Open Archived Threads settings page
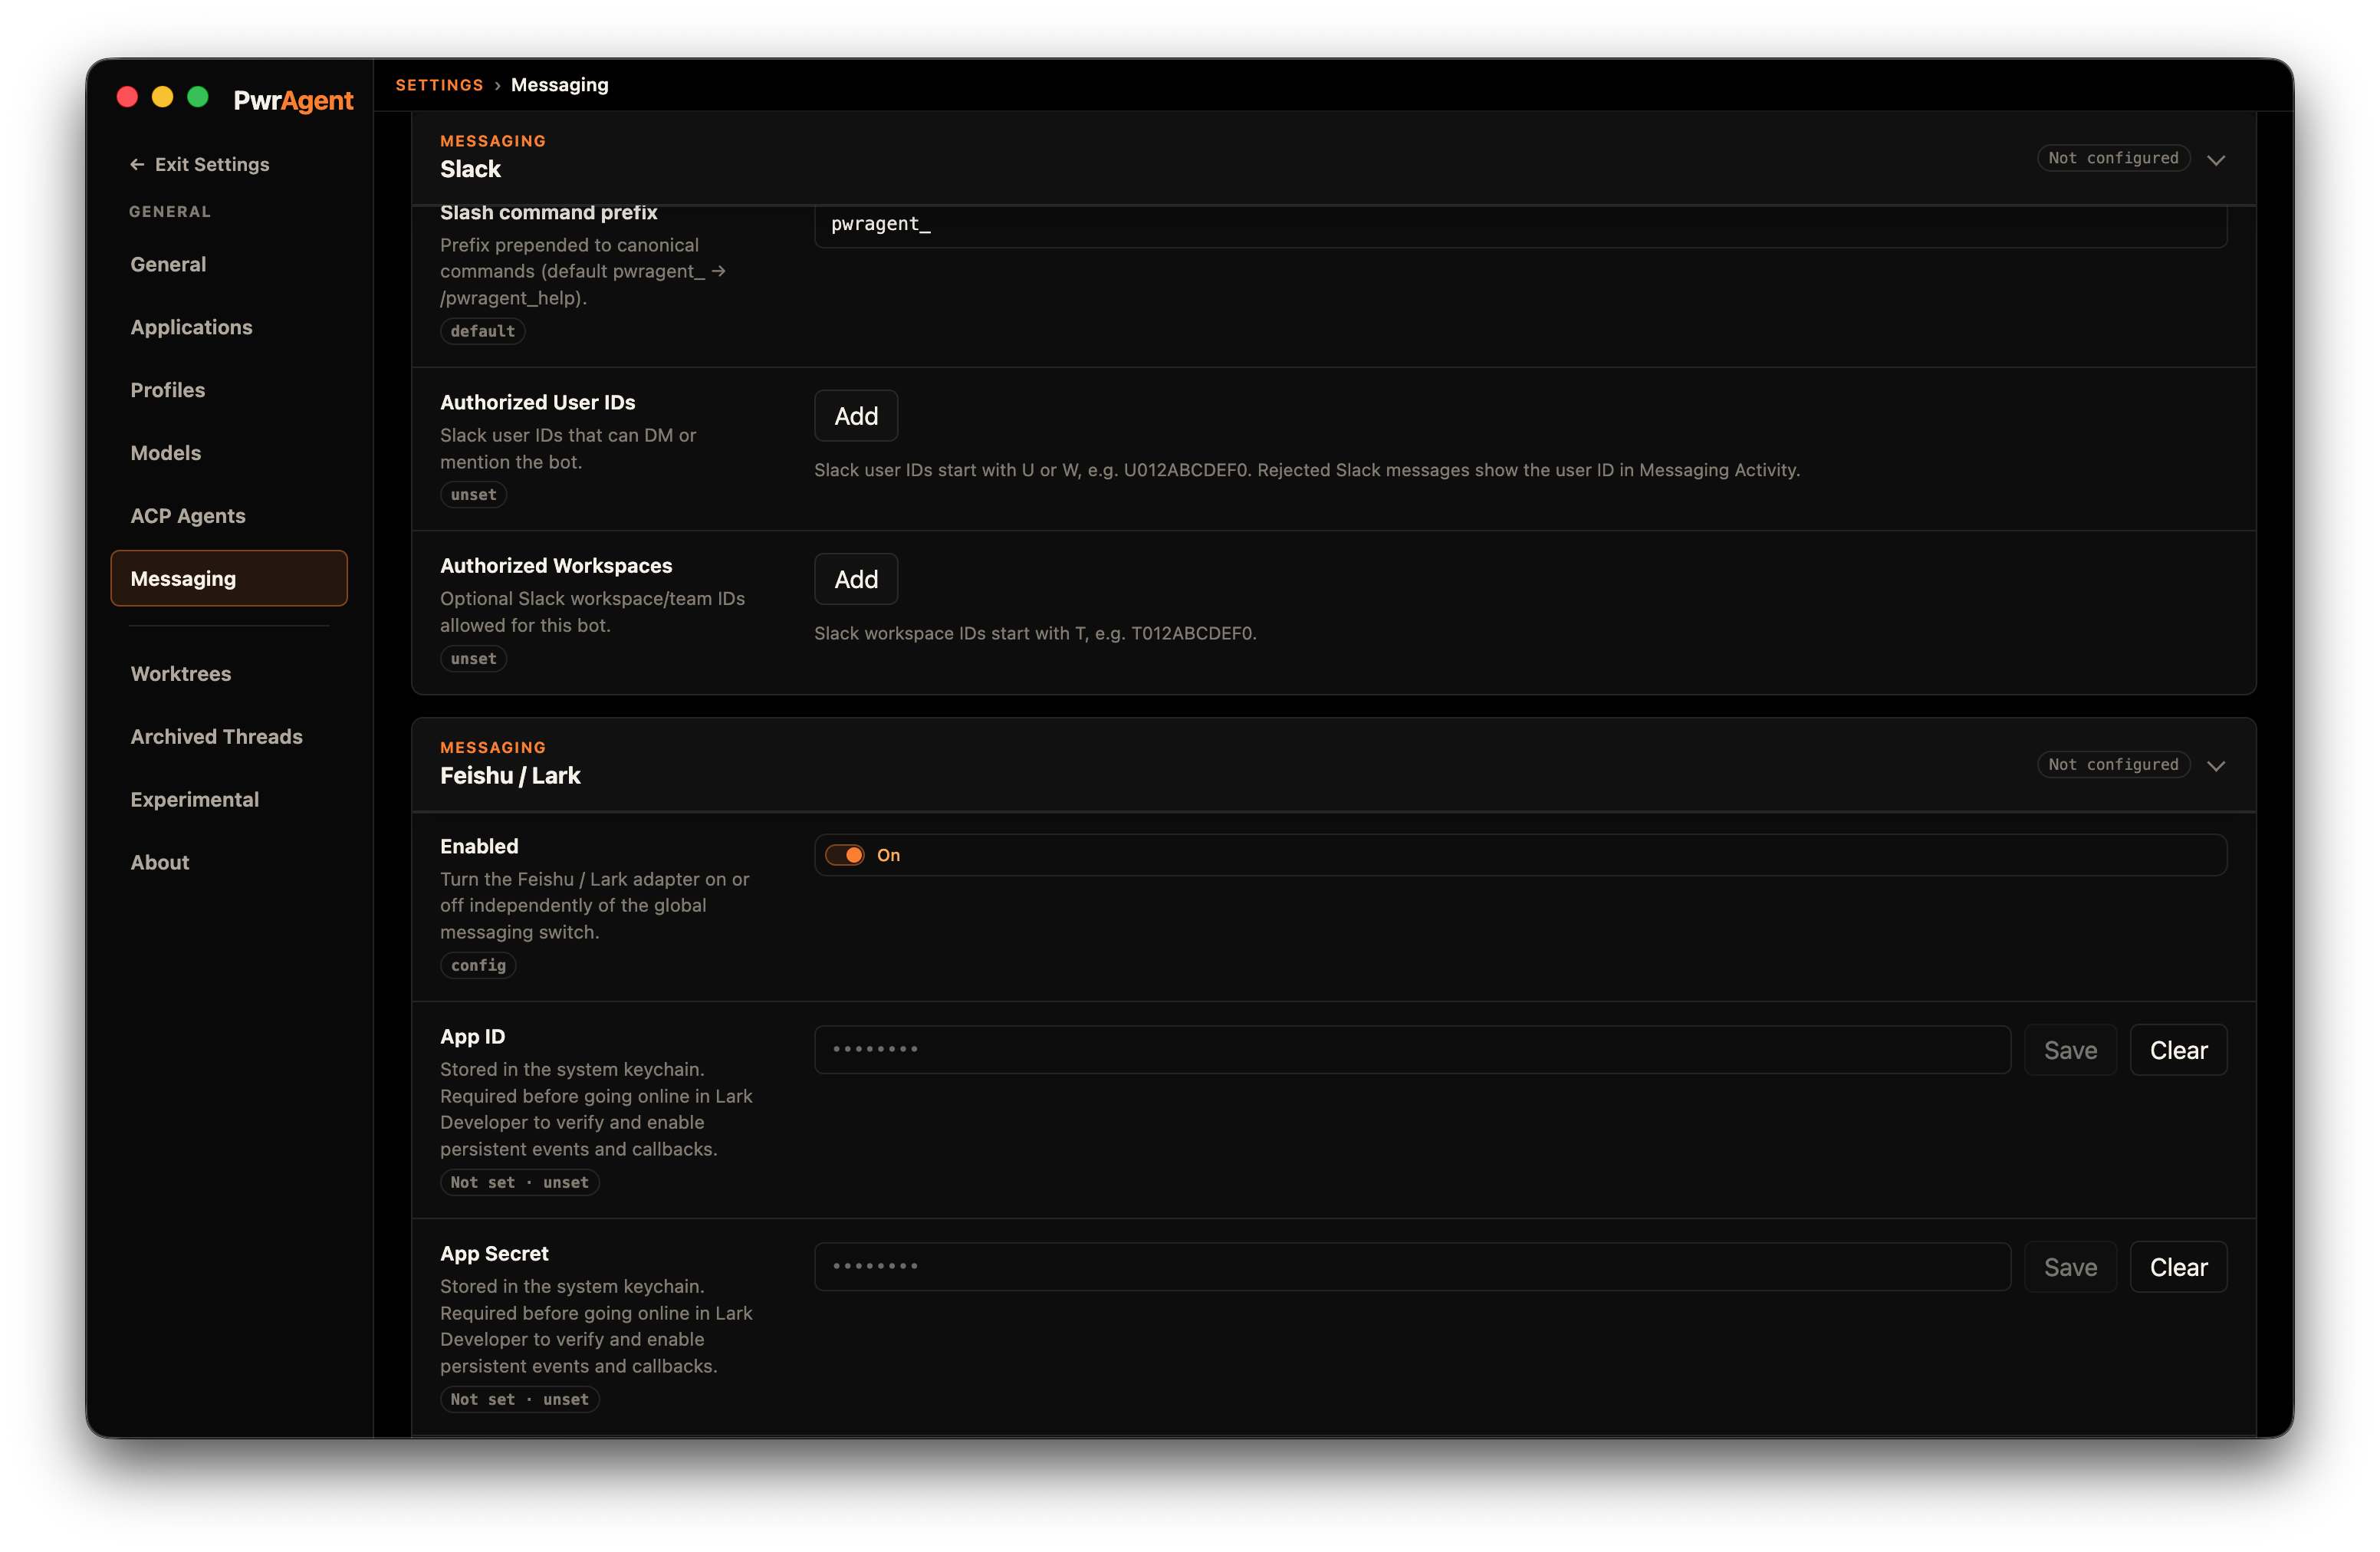2380x1552 pixels. coord(229,736)
